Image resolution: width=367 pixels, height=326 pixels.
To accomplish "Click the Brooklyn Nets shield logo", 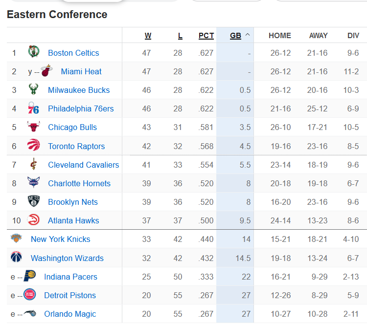I will coord(34,201).
